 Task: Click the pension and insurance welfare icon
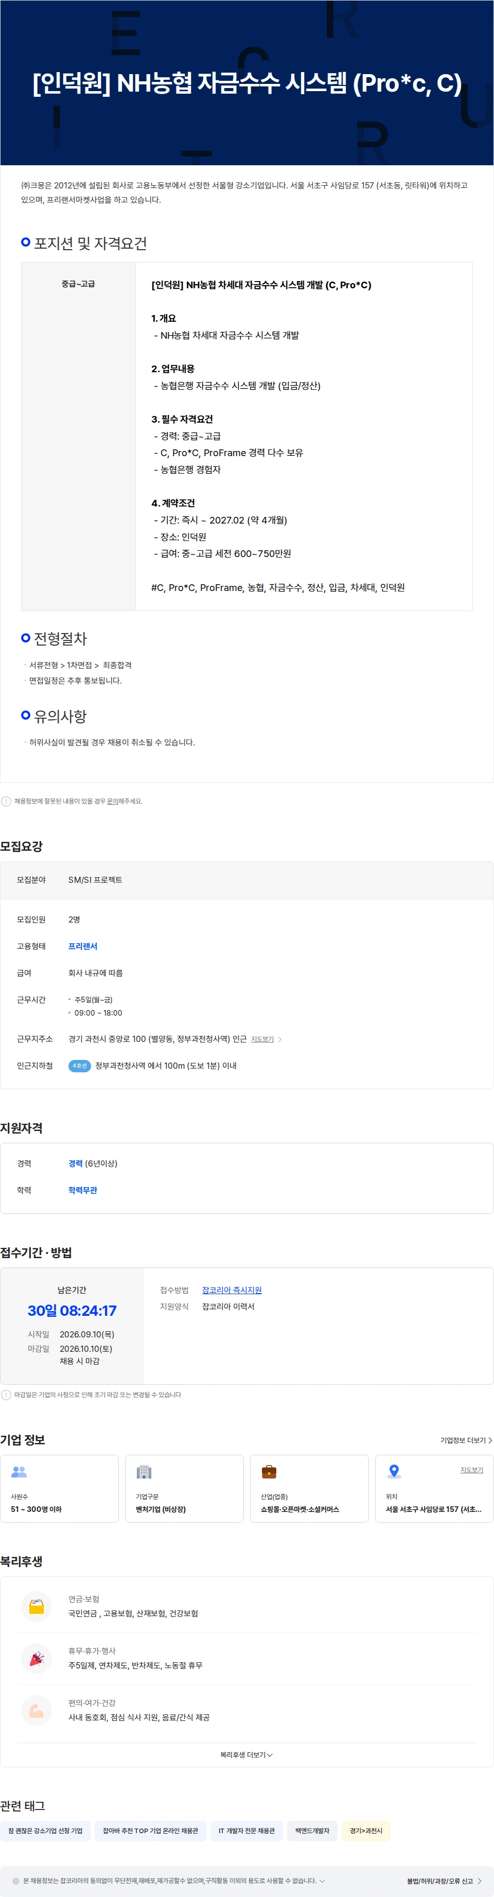36,1606
